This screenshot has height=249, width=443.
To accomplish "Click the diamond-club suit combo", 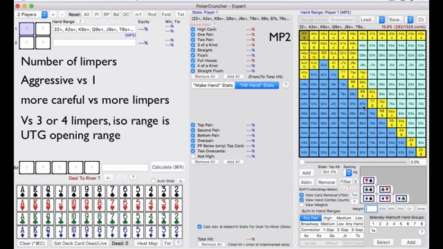I will (x=401, y=199).
